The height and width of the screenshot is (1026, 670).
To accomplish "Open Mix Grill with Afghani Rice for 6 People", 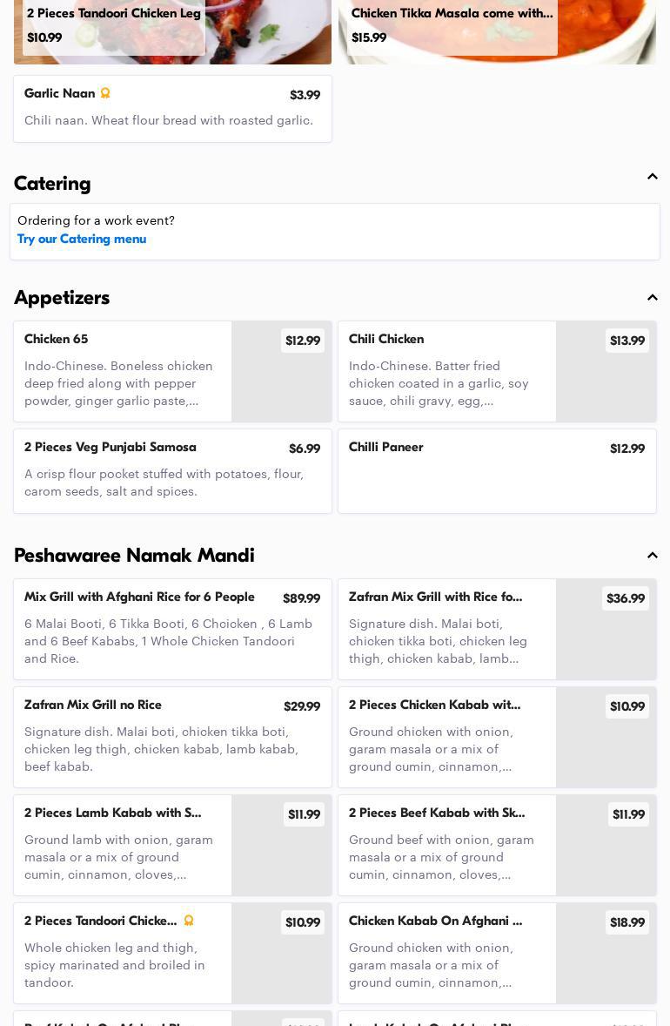I will (x=172, y=629).
